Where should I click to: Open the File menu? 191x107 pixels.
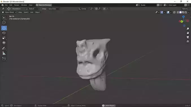tap(6, 5)
